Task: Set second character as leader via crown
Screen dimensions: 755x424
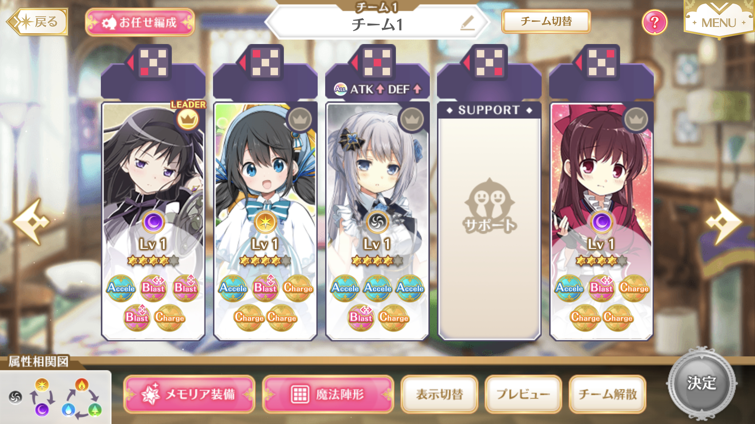Action: tap(300, 119)
